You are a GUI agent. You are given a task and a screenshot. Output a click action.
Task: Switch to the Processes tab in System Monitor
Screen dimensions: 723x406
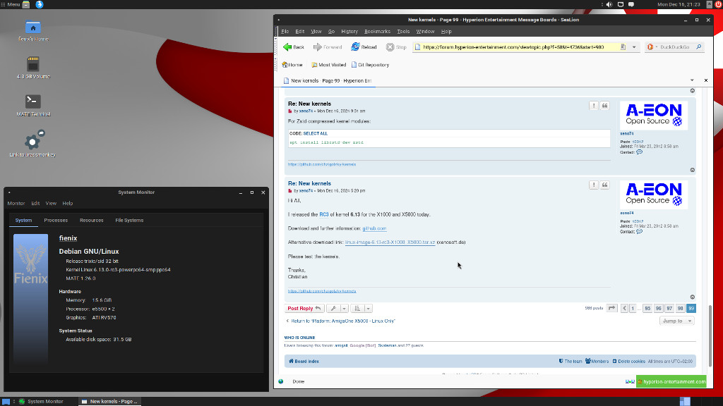[x=56, y=221]
